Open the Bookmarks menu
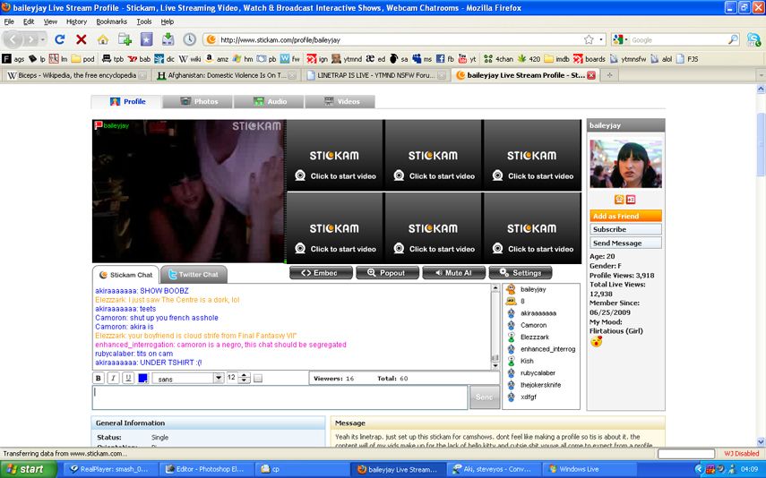 (111, 21)
